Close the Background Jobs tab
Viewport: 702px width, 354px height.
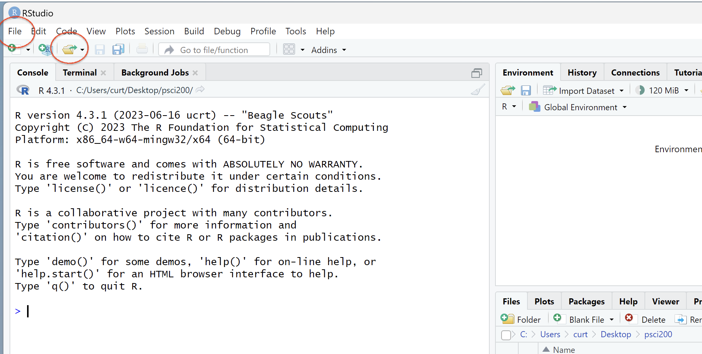point(195,73)
